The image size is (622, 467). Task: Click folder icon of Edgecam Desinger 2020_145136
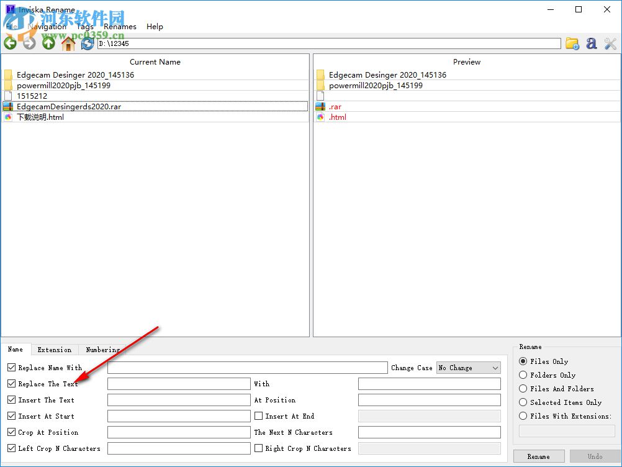coord(8,75)
